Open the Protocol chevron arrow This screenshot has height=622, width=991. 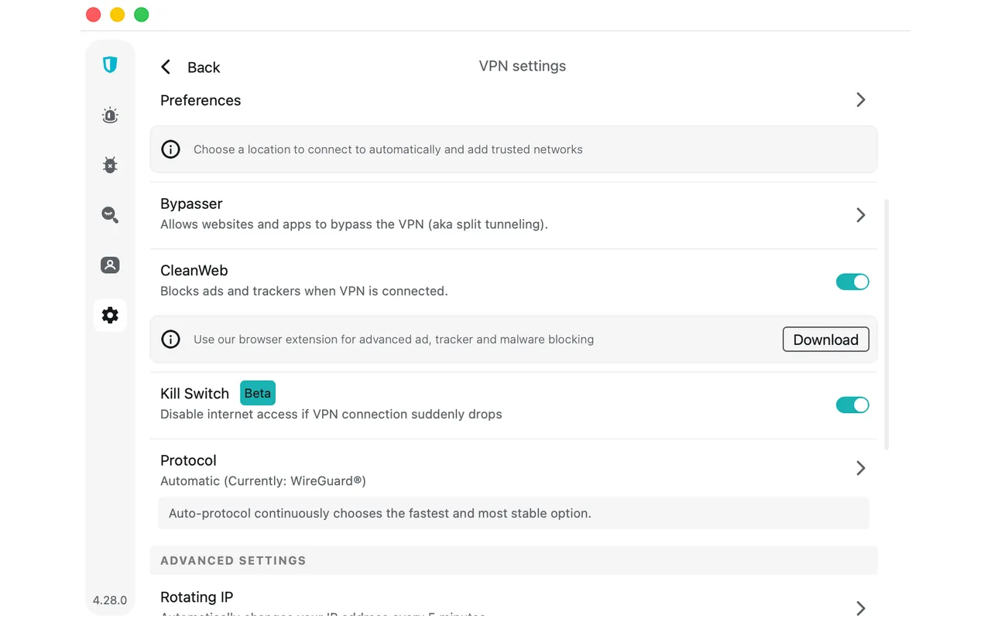click(x=861, y=468)
